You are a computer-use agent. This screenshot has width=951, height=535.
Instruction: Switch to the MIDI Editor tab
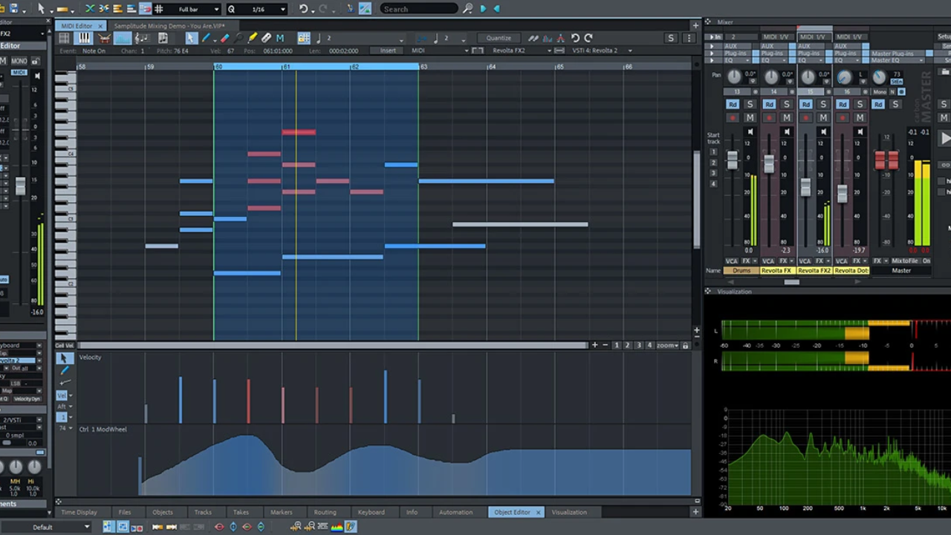[x=78, y=26]
